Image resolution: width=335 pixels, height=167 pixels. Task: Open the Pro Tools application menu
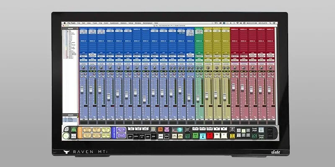[72, 23]
